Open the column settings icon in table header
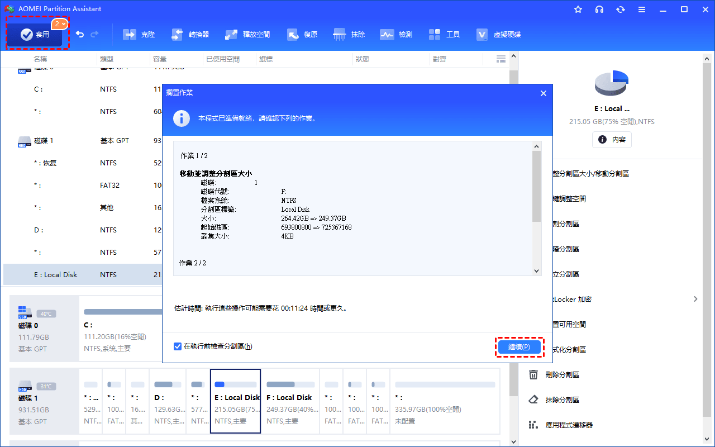This screenshot has height=447, width=715. pyautogui.click(x=501, y=59)
